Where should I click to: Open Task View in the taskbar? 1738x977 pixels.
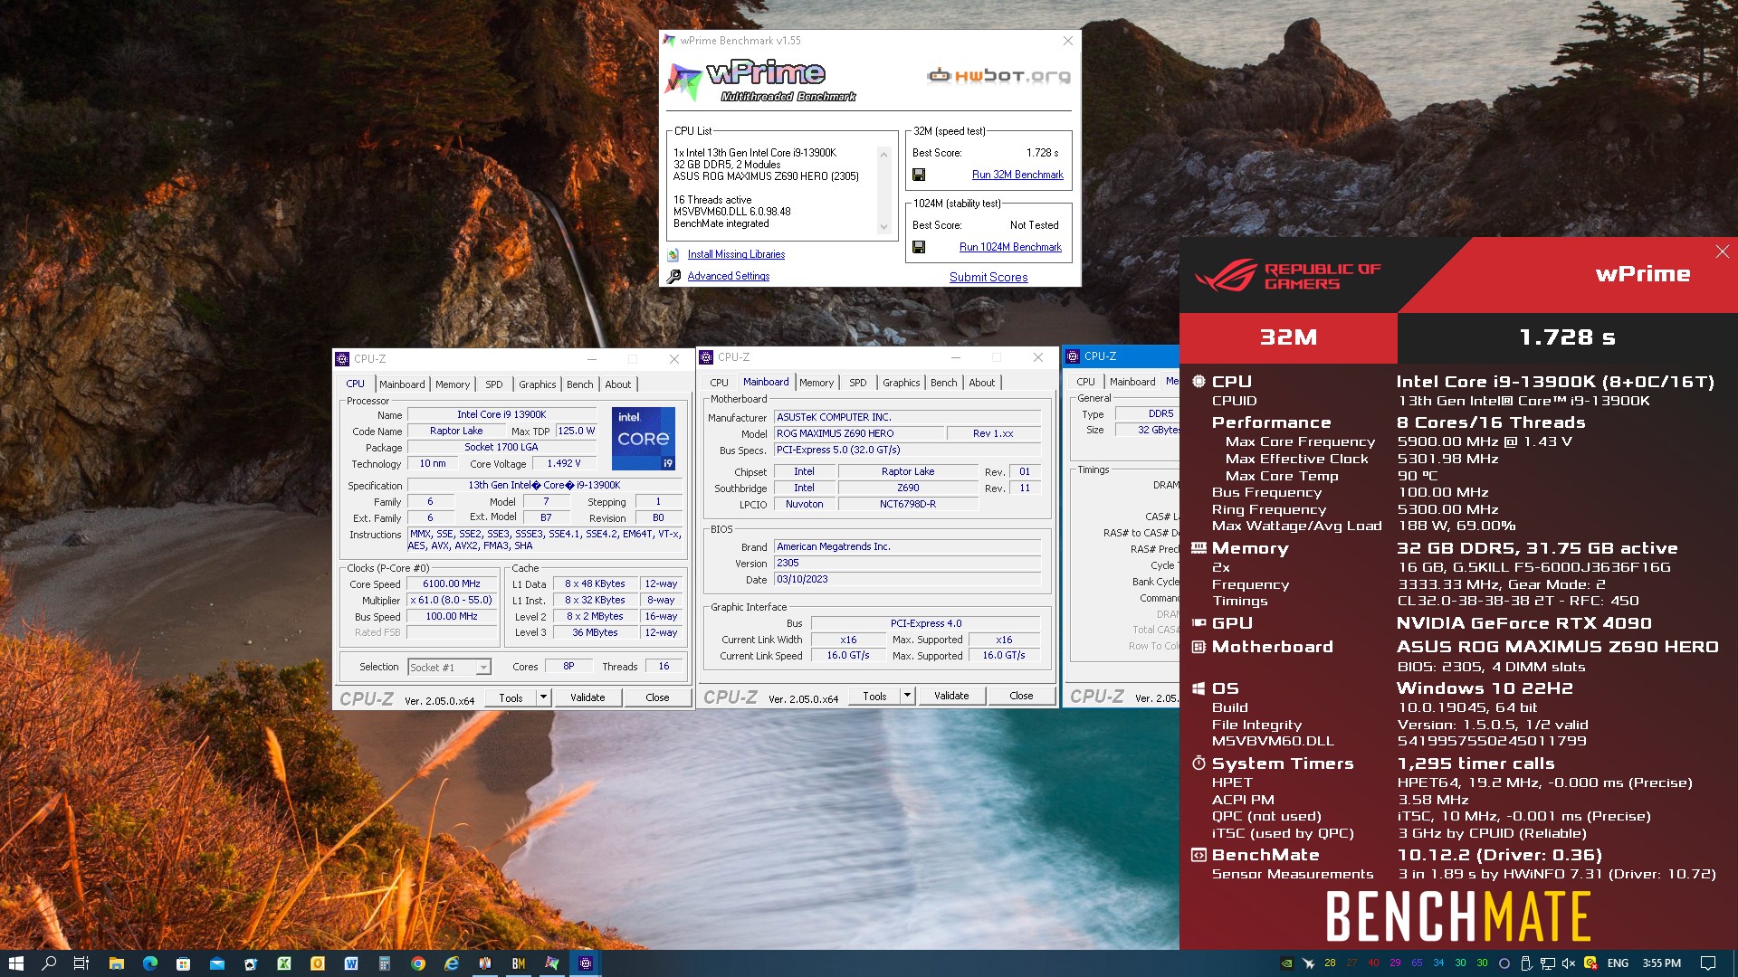81,963
